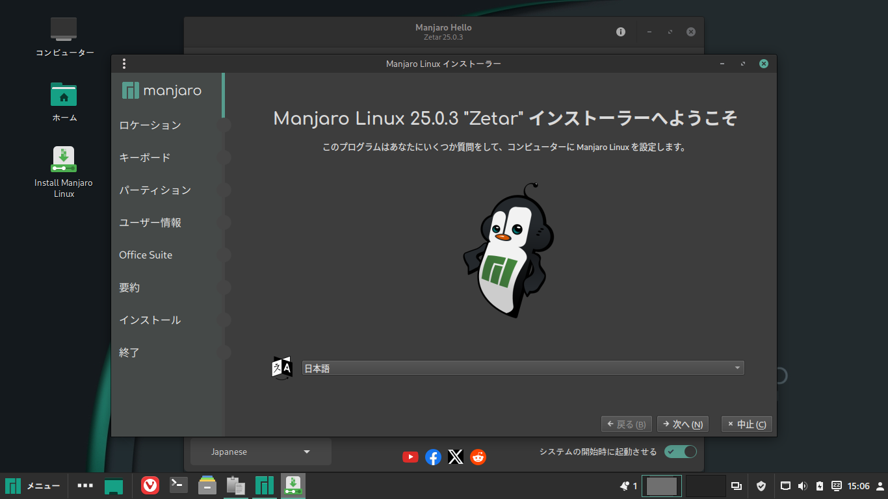Viewport: 888px width, 499px height.
Task: Open the YouTube link in Manjaro Hello
Action: coord(410,457)
